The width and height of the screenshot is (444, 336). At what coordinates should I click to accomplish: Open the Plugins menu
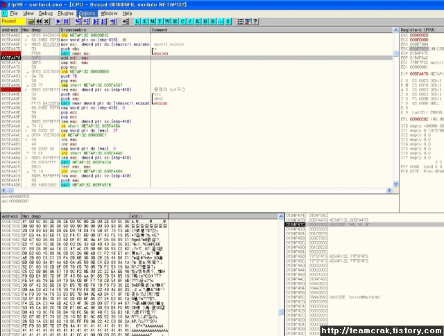click(x=65, y=13)
